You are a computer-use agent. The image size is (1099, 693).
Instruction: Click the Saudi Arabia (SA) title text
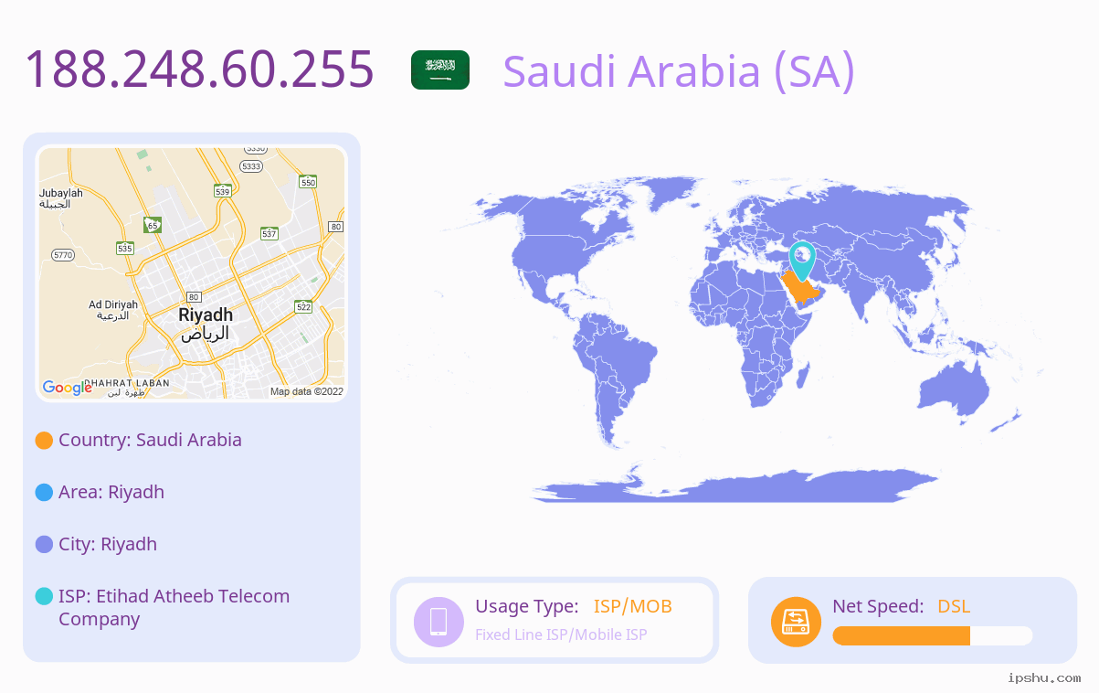[x=679, y=70]
